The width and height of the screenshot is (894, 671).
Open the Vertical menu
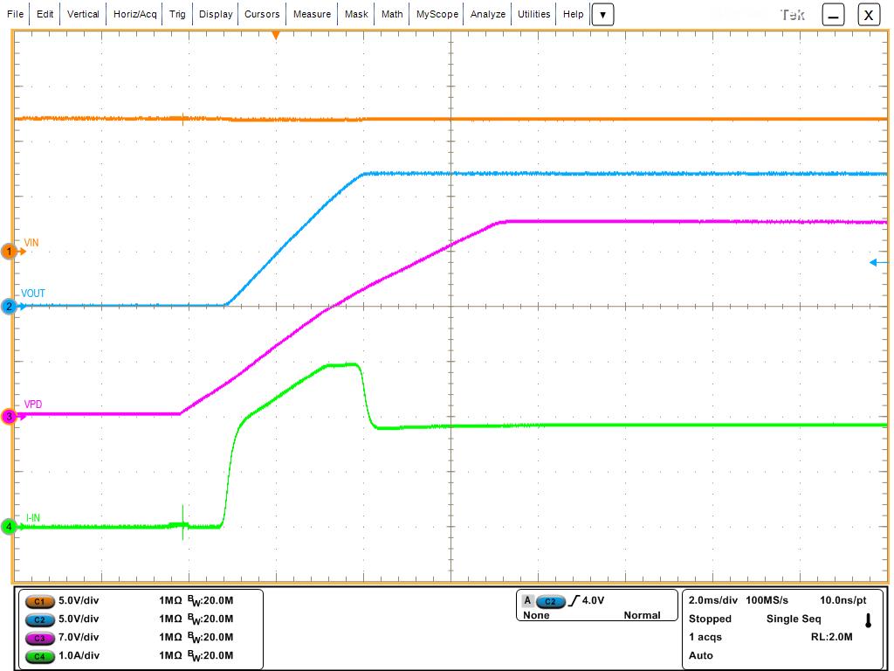pos(83,15)
